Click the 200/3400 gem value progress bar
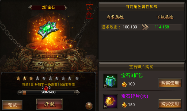This screenshot has width=187, height=111. click(x=48, y=92)
